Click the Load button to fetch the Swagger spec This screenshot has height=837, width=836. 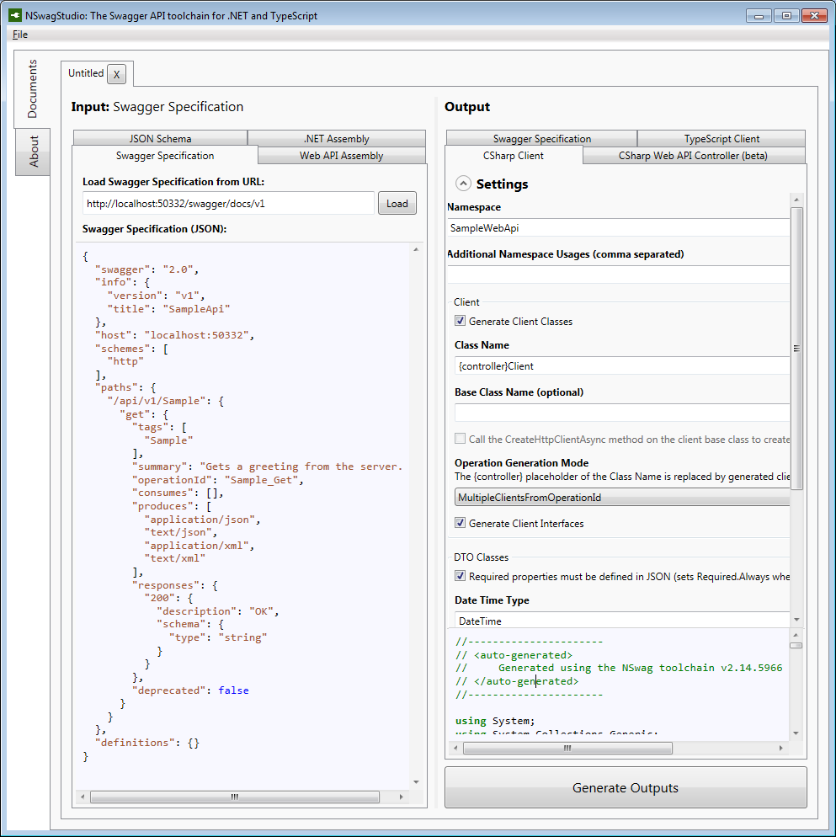coord(397,203)
